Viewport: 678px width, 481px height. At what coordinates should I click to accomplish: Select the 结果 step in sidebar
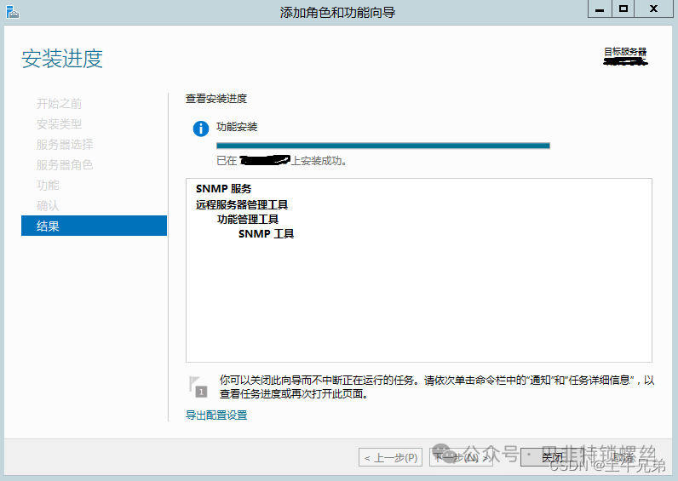pyautogui.click(x=94, y=226)
